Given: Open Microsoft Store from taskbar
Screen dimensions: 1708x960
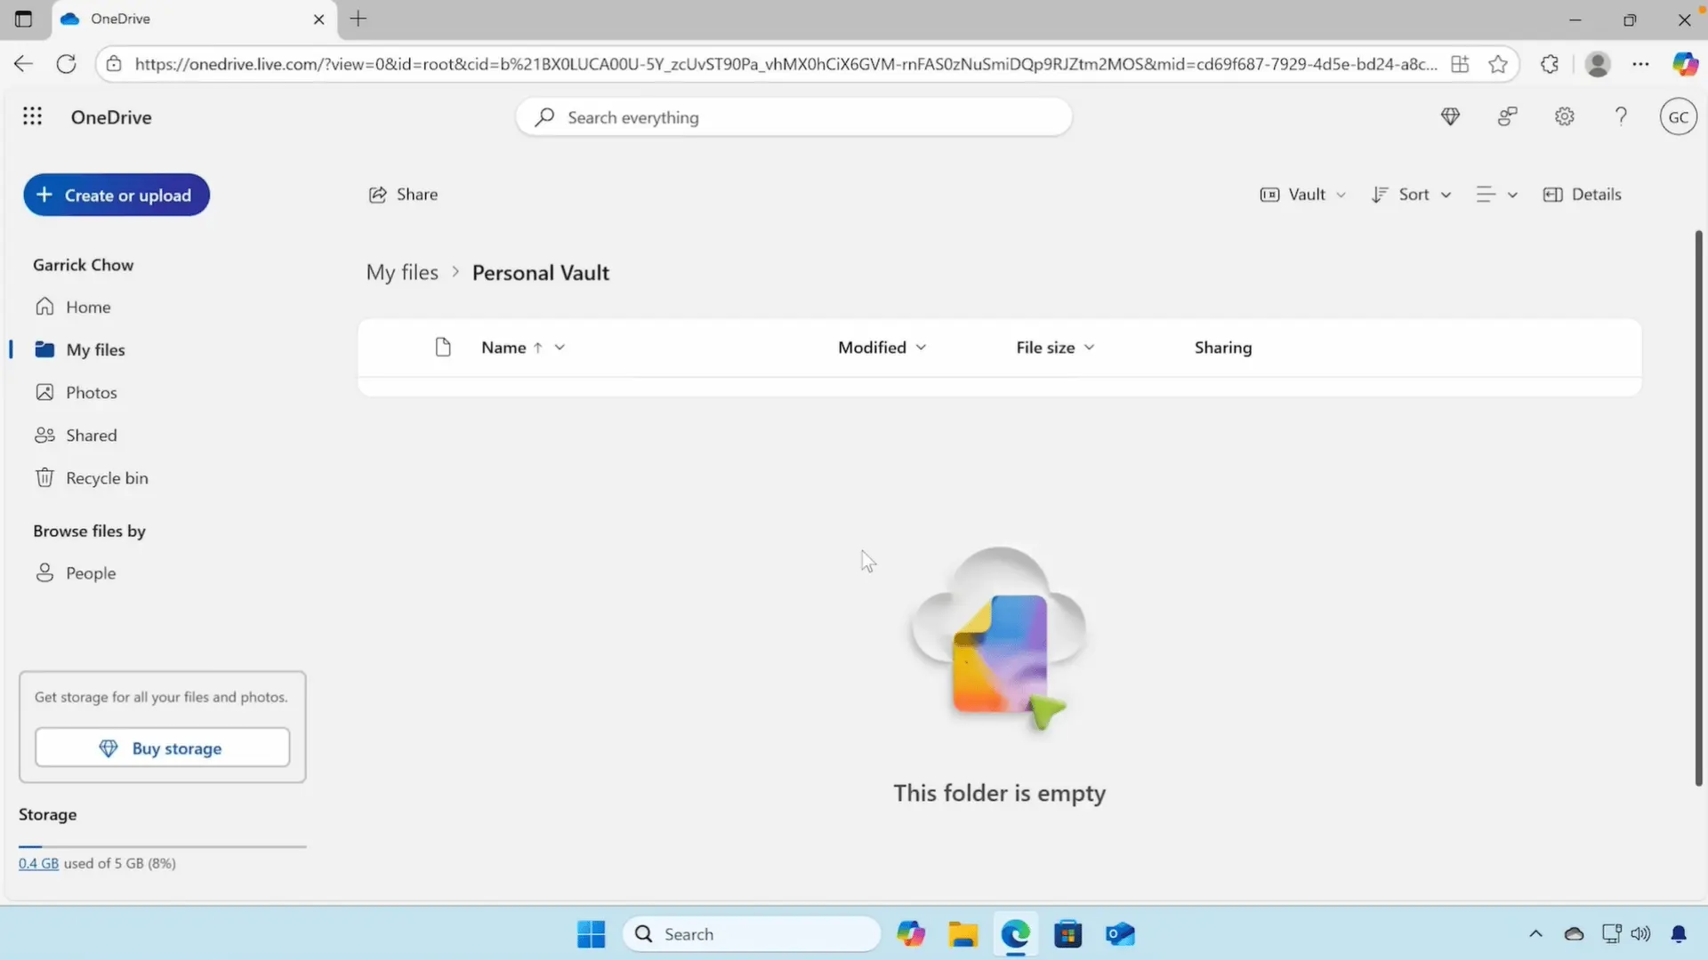Looking at the screenshot, I should point(1067,934).
